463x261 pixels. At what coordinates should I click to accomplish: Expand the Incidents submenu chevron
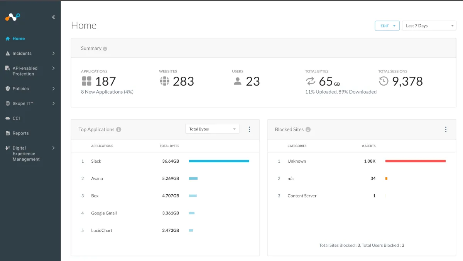[53, 54]
